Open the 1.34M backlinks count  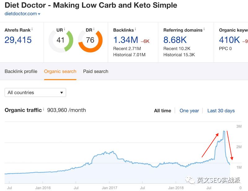(x=126, y=40)
